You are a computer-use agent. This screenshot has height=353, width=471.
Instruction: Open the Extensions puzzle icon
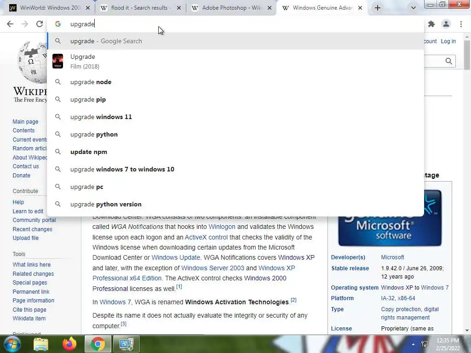pyautogui.click(x=431, y=24)
